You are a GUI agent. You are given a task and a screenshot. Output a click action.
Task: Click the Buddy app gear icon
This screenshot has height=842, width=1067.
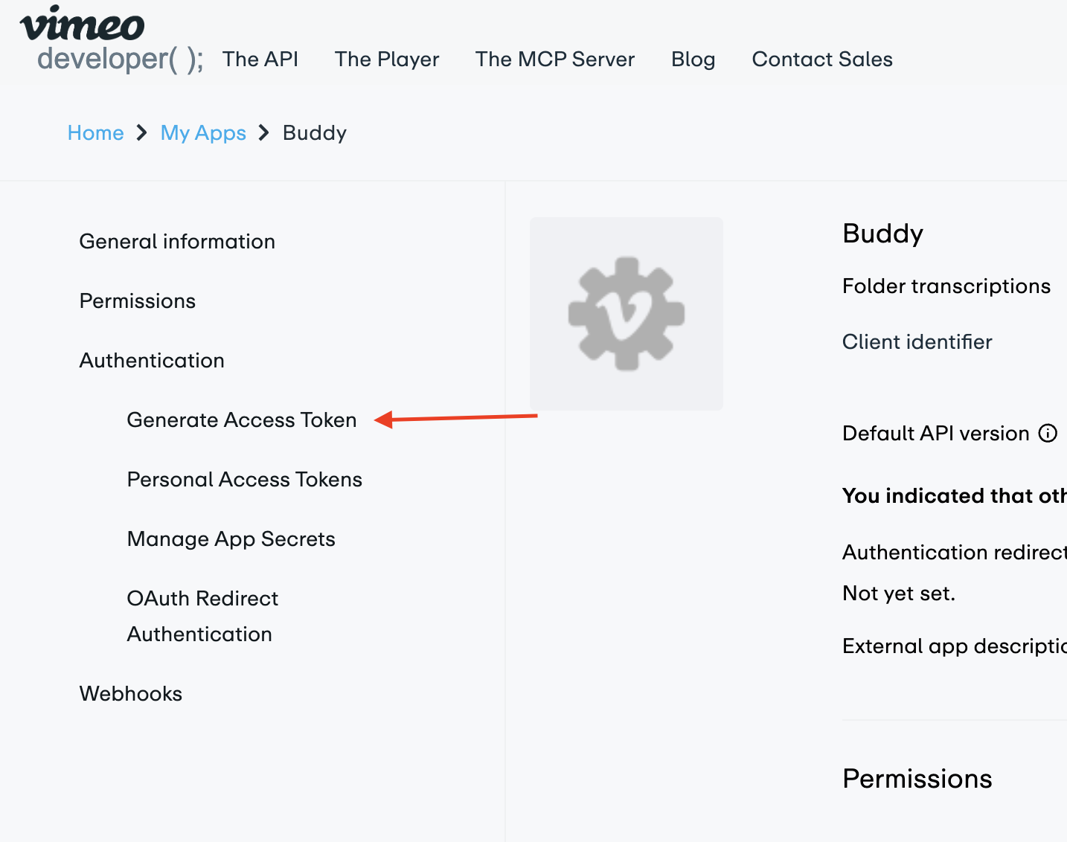627,314
